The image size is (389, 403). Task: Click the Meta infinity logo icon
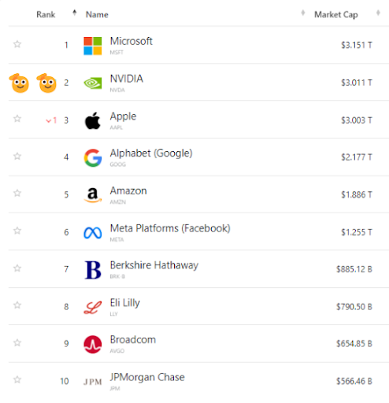coord(93,233)
